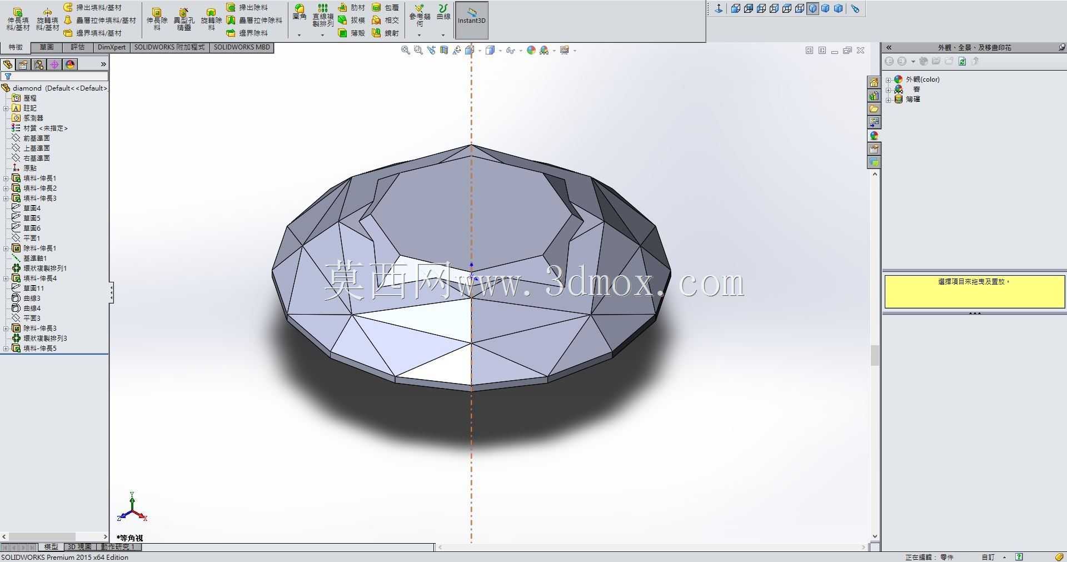Select the 伸長填料/基材 extrude boss tool

[18, 19]
